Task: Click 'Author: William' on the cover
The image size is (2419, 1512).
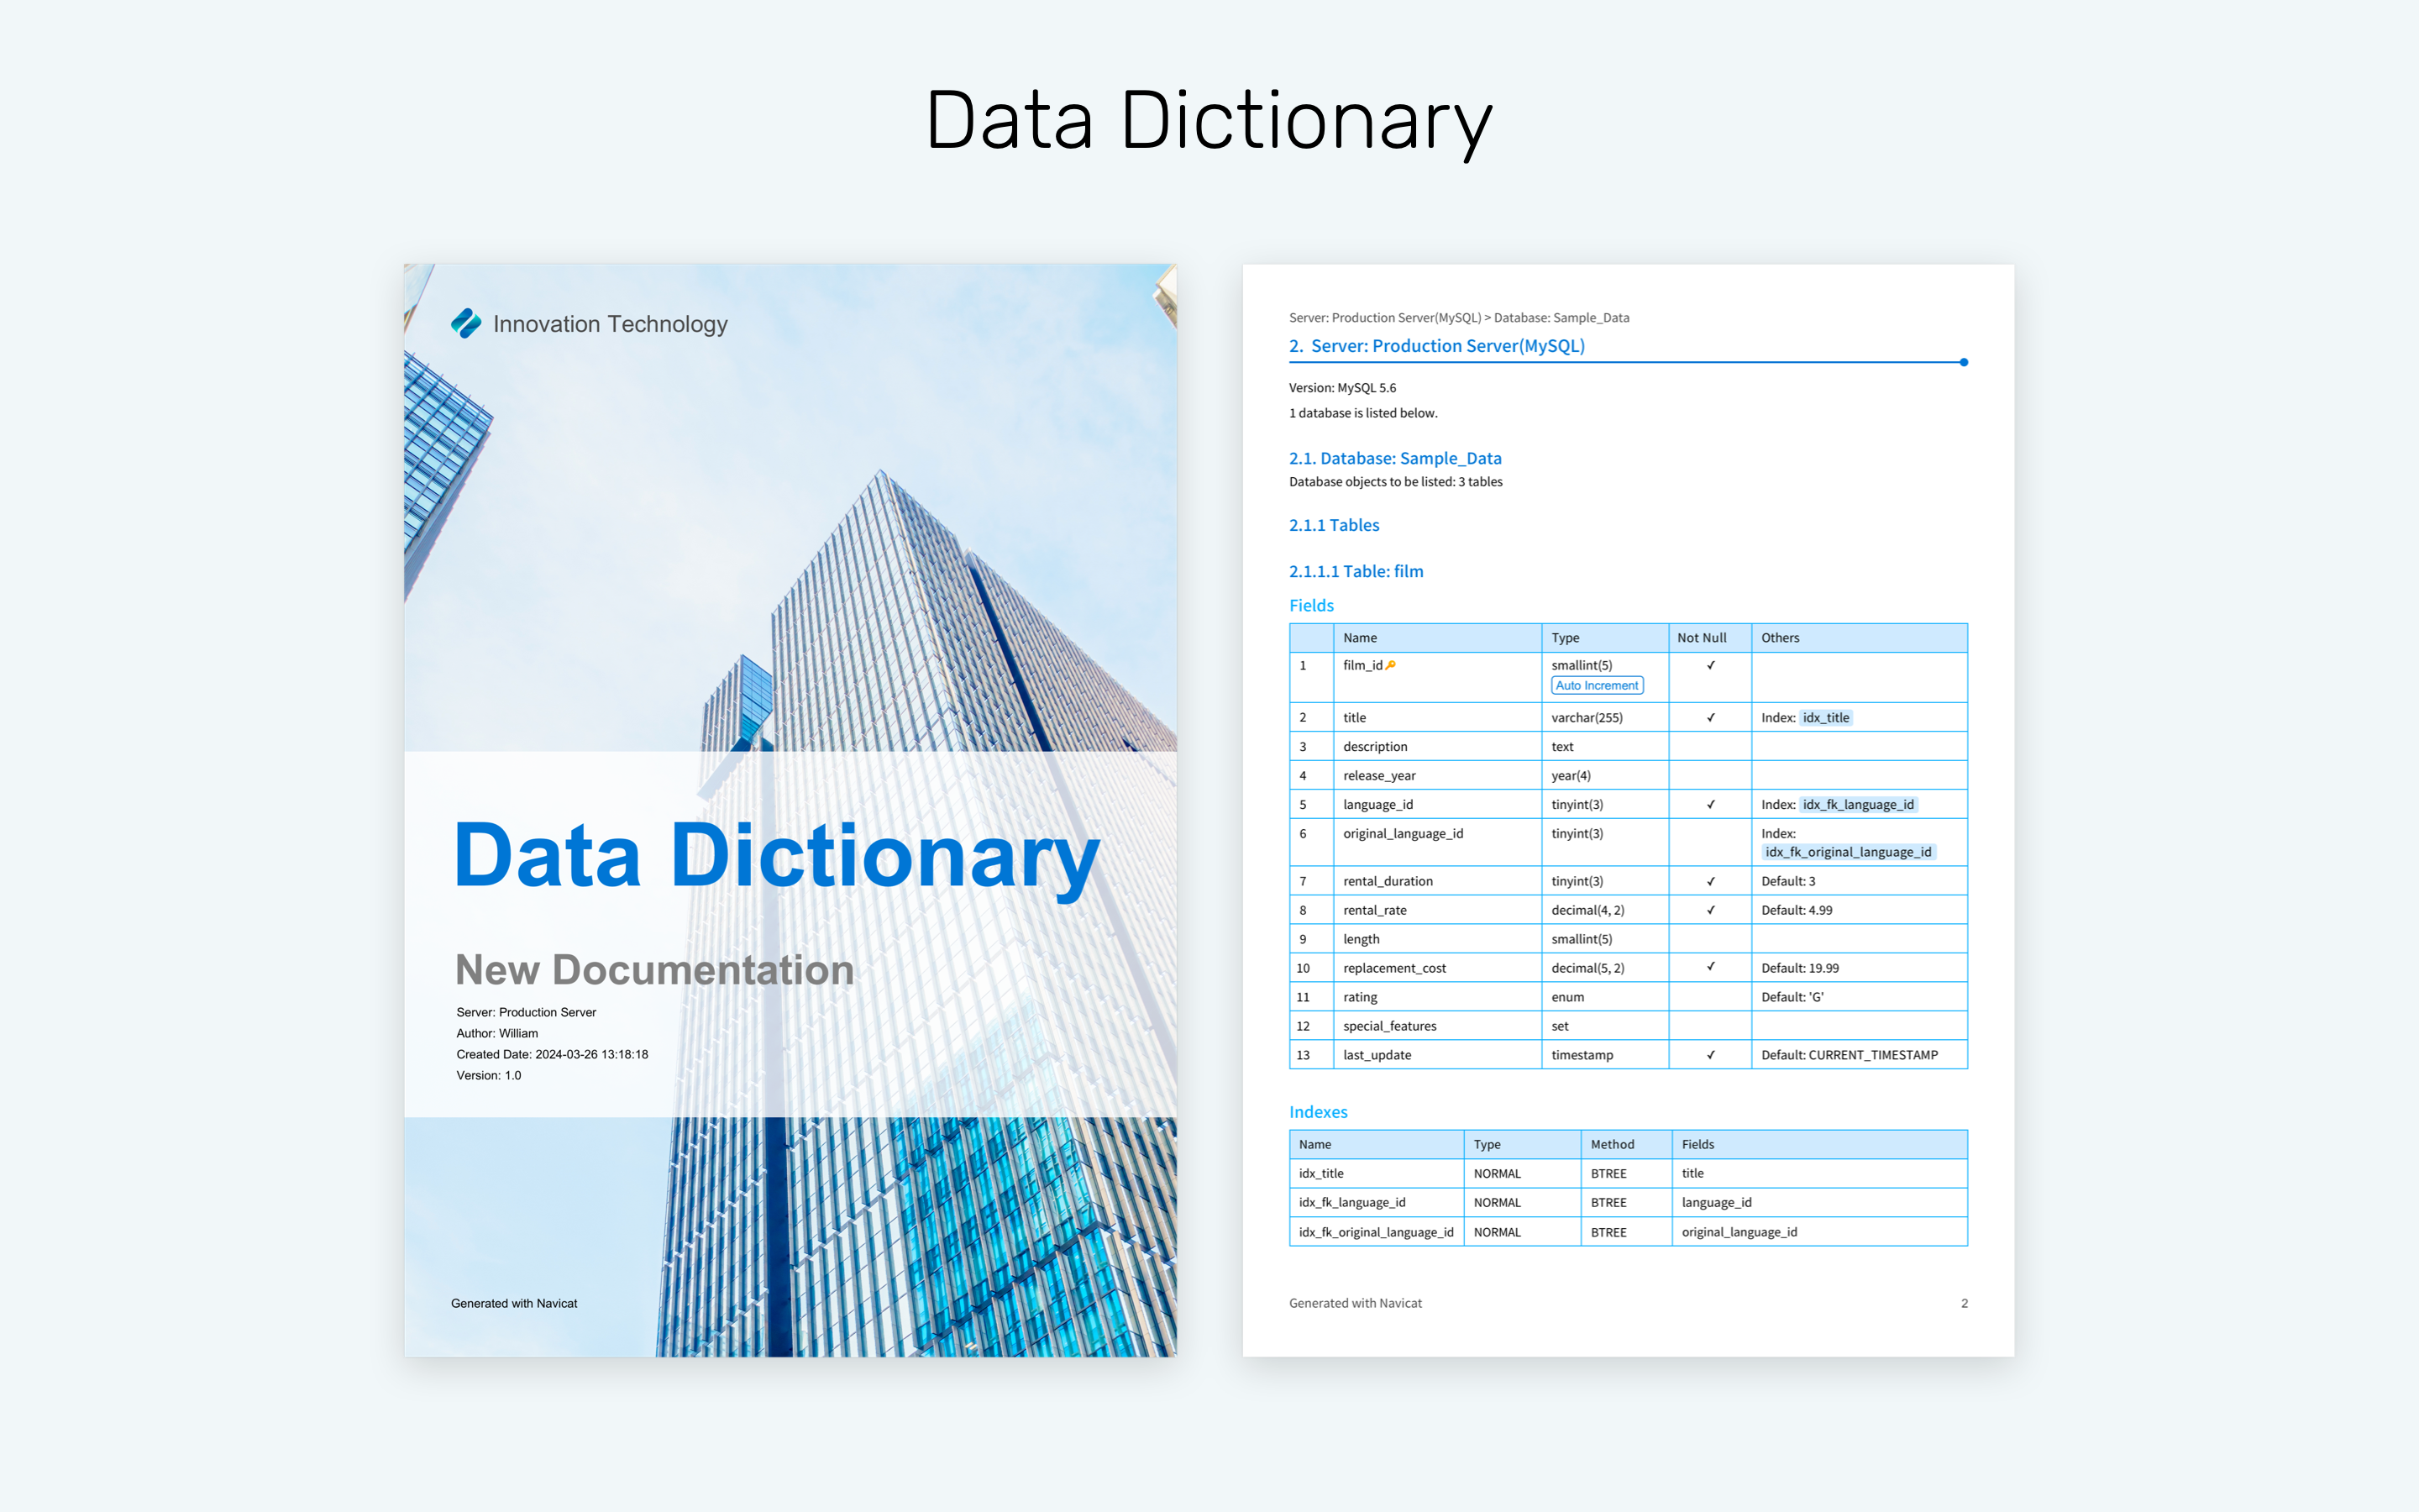Action: 496,1033
